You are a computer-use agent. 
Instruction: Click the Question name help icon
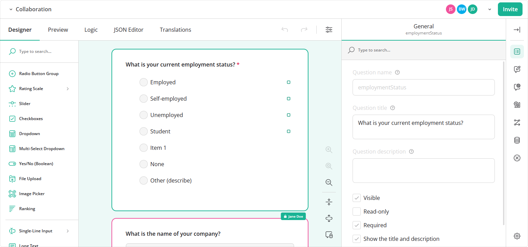click(397, 72)
